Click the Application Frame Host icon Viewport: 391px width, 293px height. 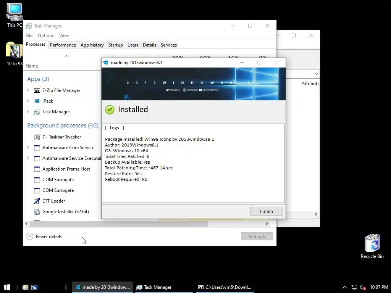(x=37, y=169)
